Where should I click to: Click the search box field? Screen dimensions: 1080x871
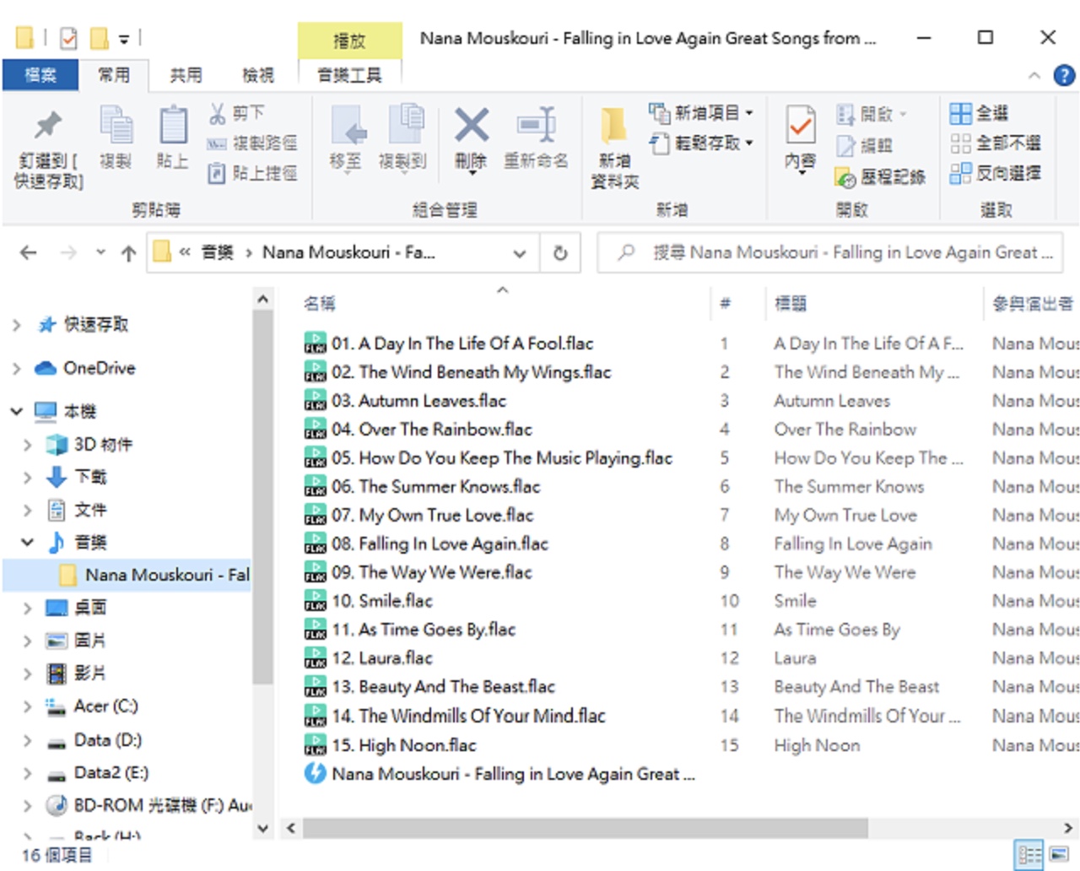pyautogui.click(x=830, y=252)
